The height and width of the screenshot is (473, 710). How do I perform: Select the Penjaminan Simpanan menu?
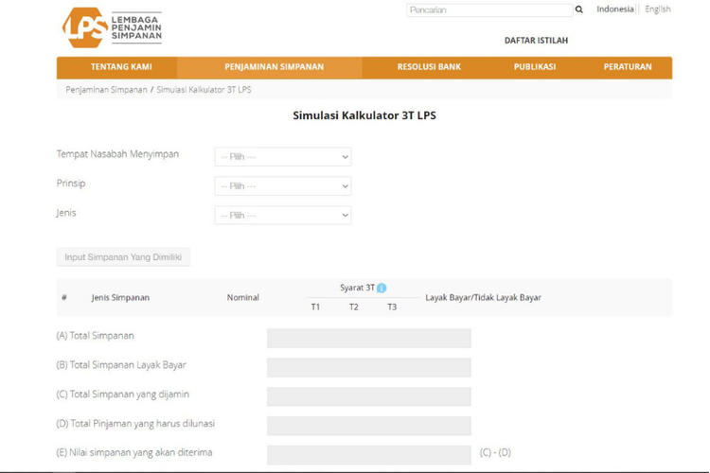point(274,67)
